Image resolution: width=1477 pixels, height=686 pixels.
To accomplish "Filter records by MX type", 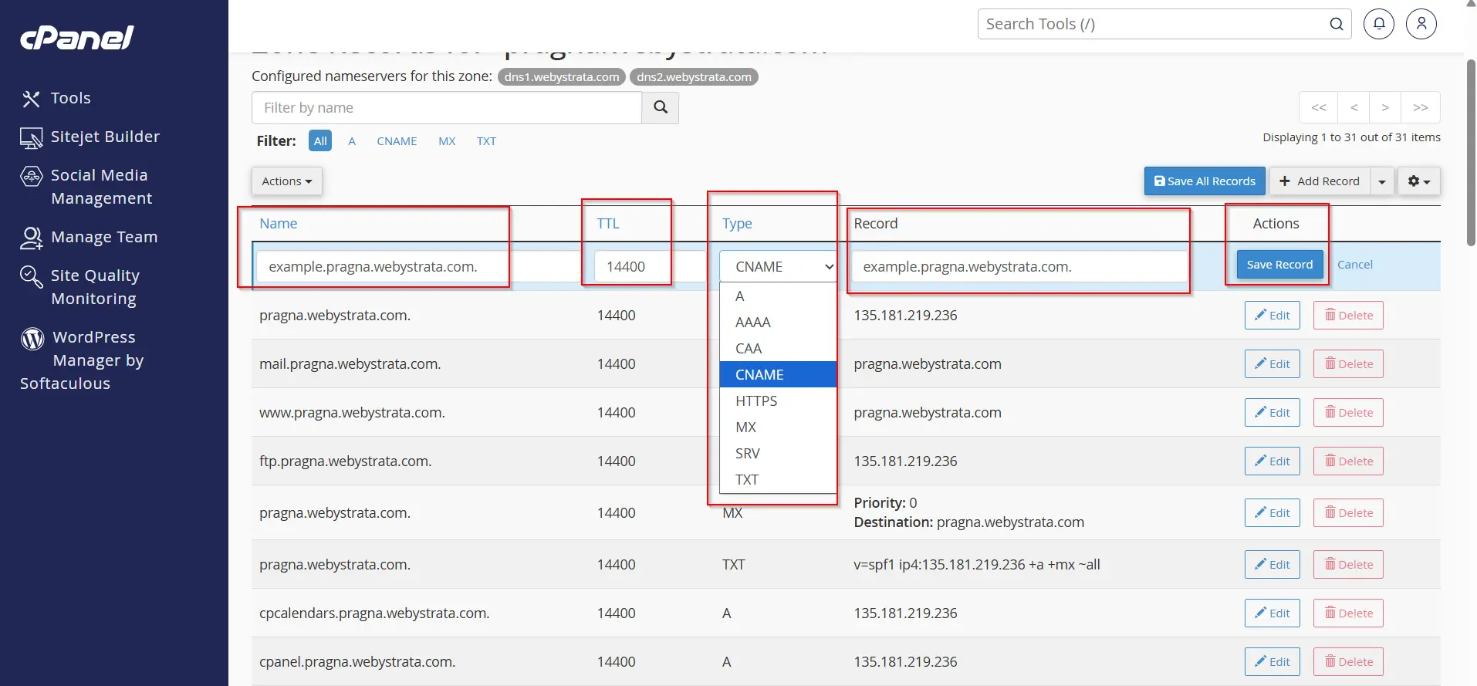I will point(447,141).
